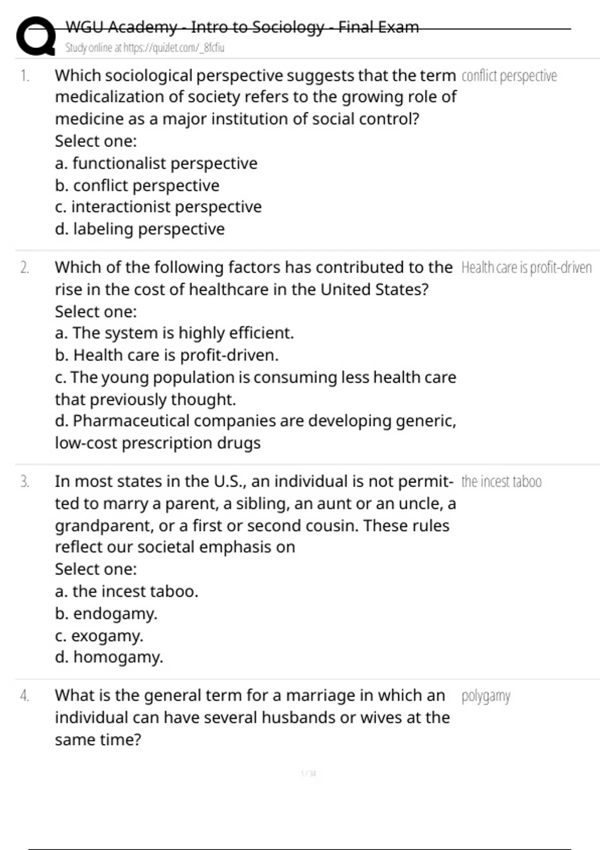Click the WGU Academy Final Exam title
Image resolution: width=600 pixels, height=850 pixels.
pos(242,27)
